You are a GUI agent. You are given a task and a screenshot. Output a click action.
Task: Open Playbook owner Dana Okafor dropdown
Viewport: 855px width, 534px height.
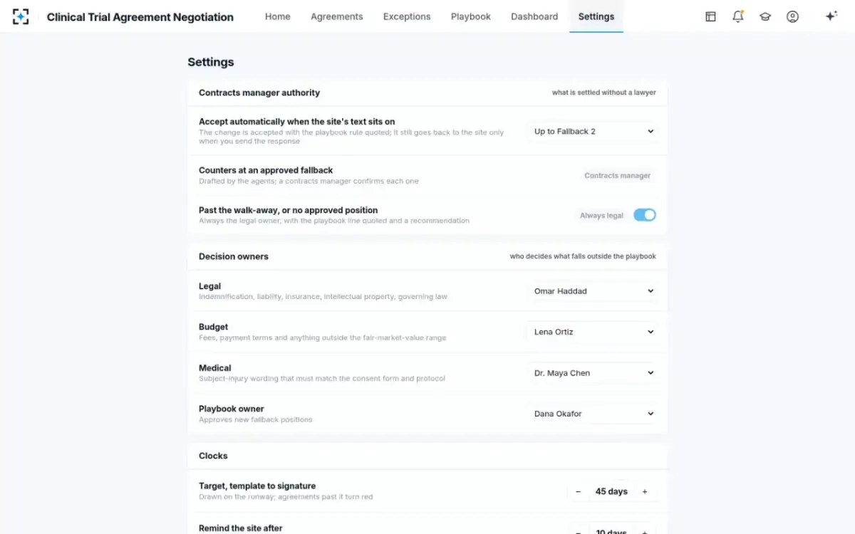point(594,414)
